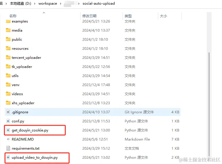Viewport: 222px width, 164px height.
Task: Select the tk_uploader folder name
Action: tap(22, 66)
